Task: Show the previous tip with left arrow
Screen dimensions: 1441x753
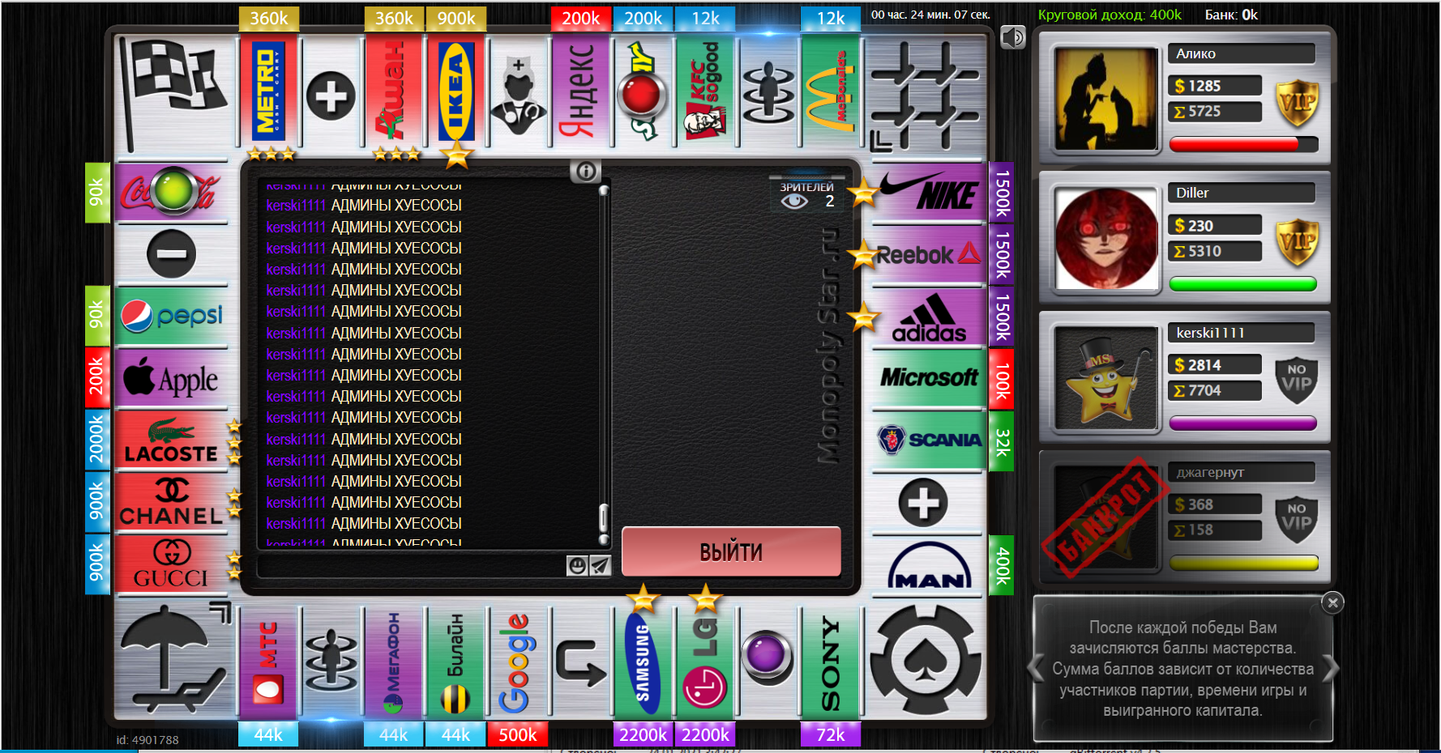Action: coord(1035,669)
